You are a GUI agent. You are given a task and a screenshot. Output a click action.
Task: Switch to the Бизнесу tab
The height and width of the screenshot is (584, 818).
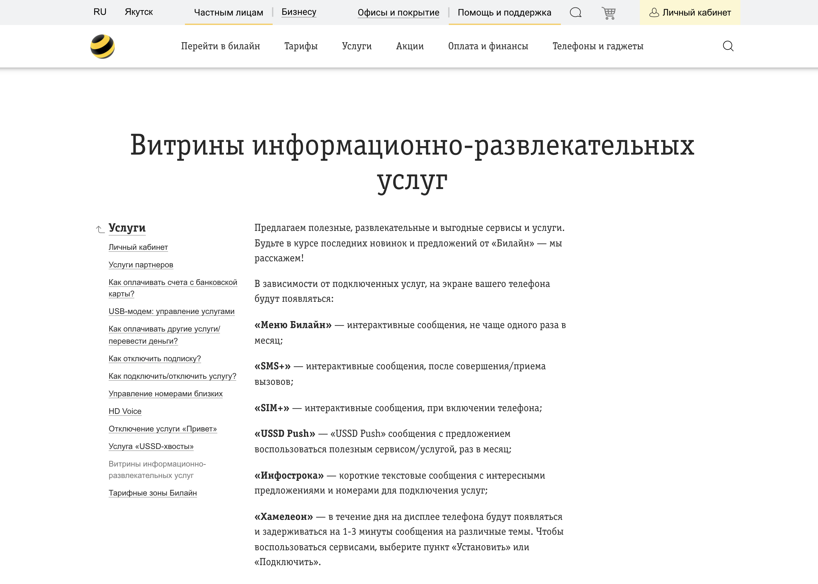click(x=299, y=12)
